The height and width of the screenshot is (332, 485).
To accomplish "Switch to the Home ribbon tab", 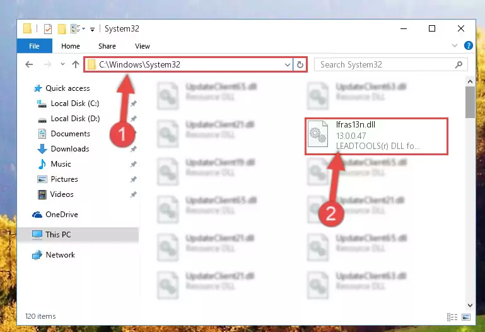I will [x=71, y=46].
